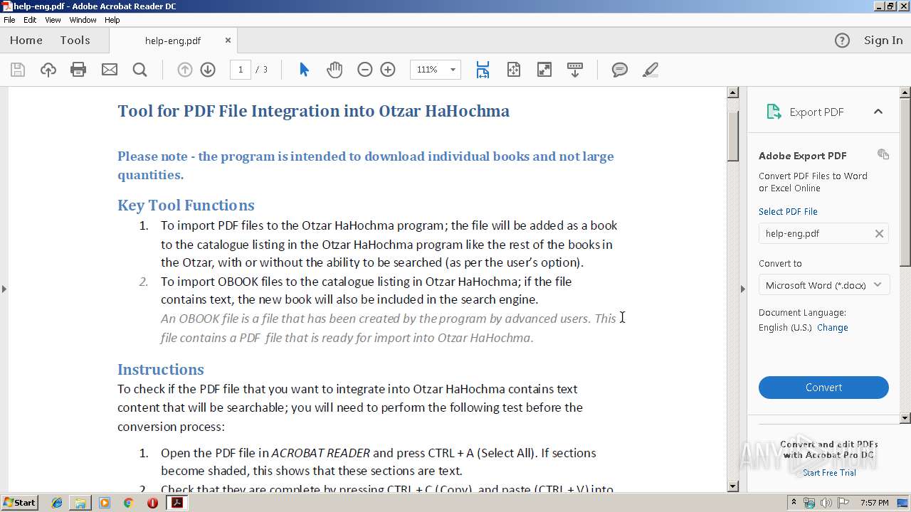Go to next page arrow
Screen dimensions: 911x512
[208, 70]
